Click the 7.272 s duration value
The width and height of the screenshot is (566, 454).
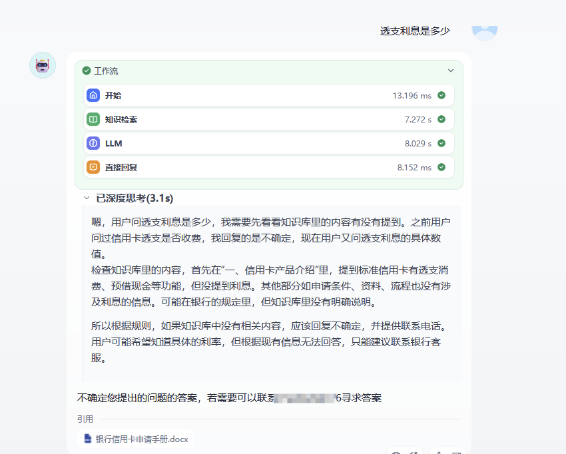click(418, 120)
